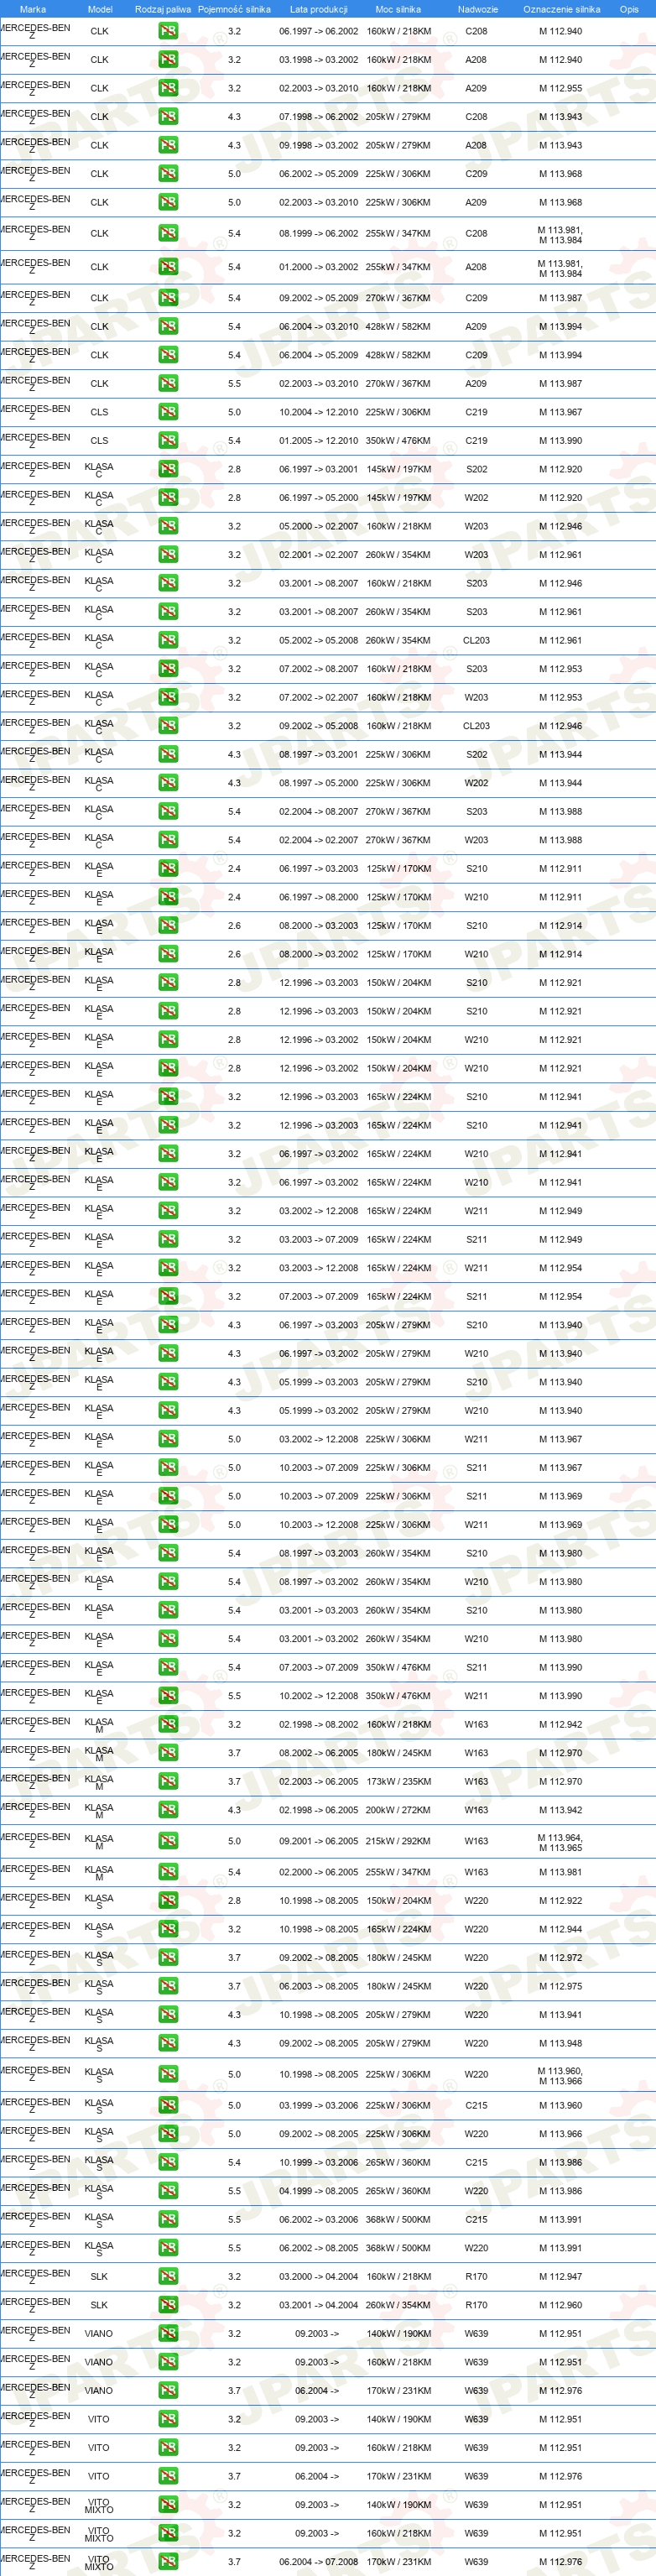The height and width of the screenshot is (2576, 656).
Task: Click fuel icon in W220 M 112.922 row
Action: pyautogui.click(x=168, y=1901)
